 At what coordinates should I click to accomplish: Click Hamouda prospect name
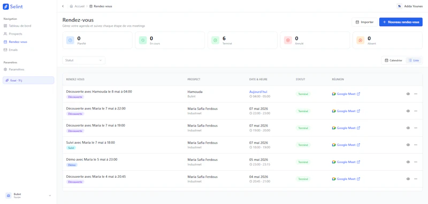coord(195,92)
